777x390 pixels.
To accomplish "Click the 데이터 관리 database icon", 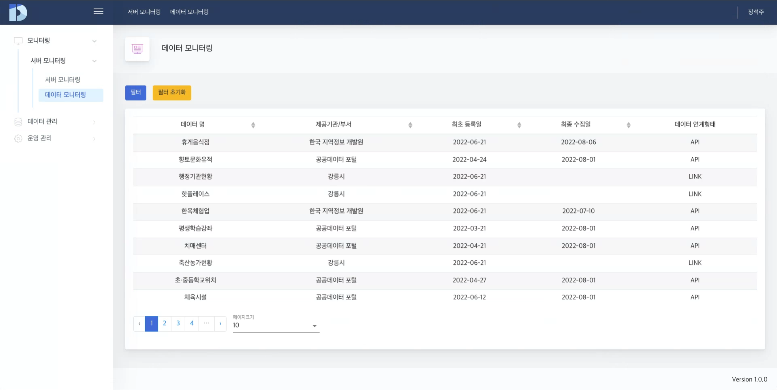I will [18, 122].
